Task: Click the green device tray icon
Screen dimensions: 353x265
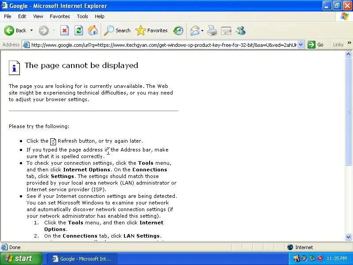Action: pos(312,258)
